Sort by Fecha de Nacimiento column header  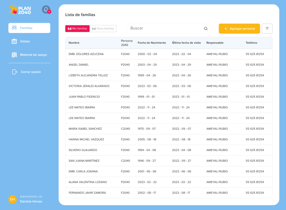[x=152, y=42]
